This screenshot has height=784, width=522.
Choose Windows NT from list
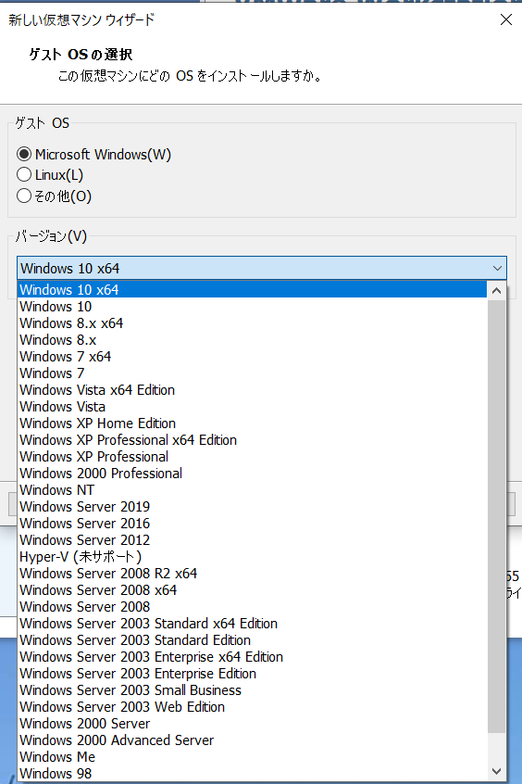[253, 490]
